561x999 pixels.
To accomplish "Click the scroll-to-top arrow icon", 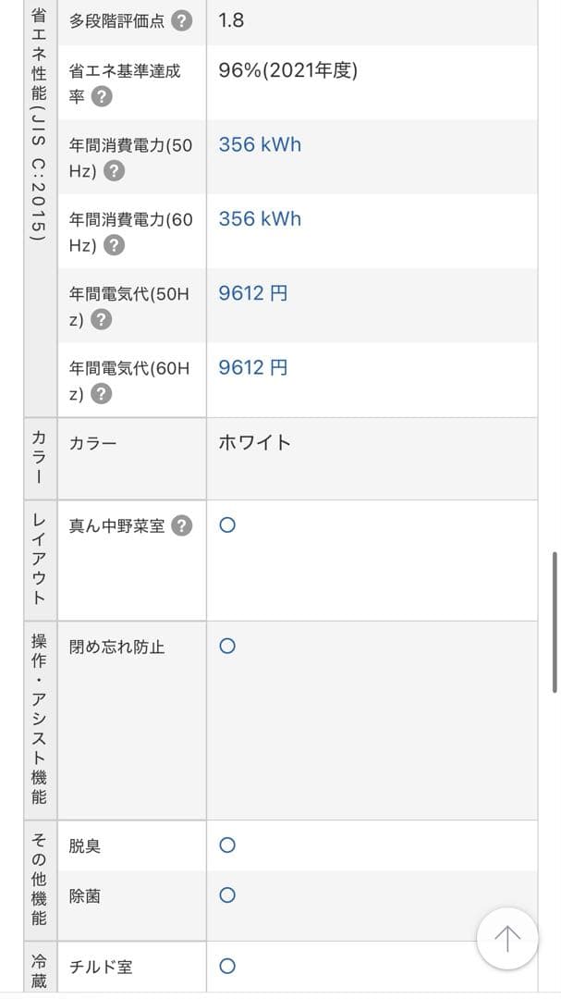I will pos(506,937).
